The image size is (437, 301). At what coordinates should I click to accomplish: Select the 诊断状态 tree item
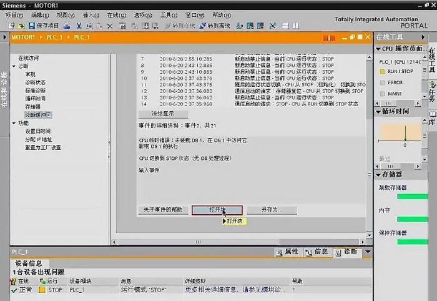click(x=35, y=82)
